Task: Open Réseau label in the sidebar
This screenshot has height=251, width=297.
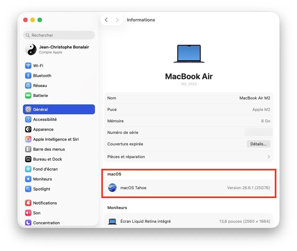Action: pyautogui.click(x=40, y=85)
